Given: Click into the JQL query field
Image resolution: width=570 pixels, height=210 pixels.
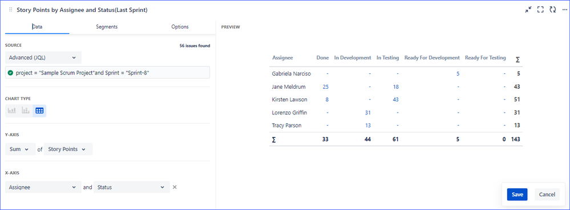Looking at the screenshot, I should click(x=108, y=72).
